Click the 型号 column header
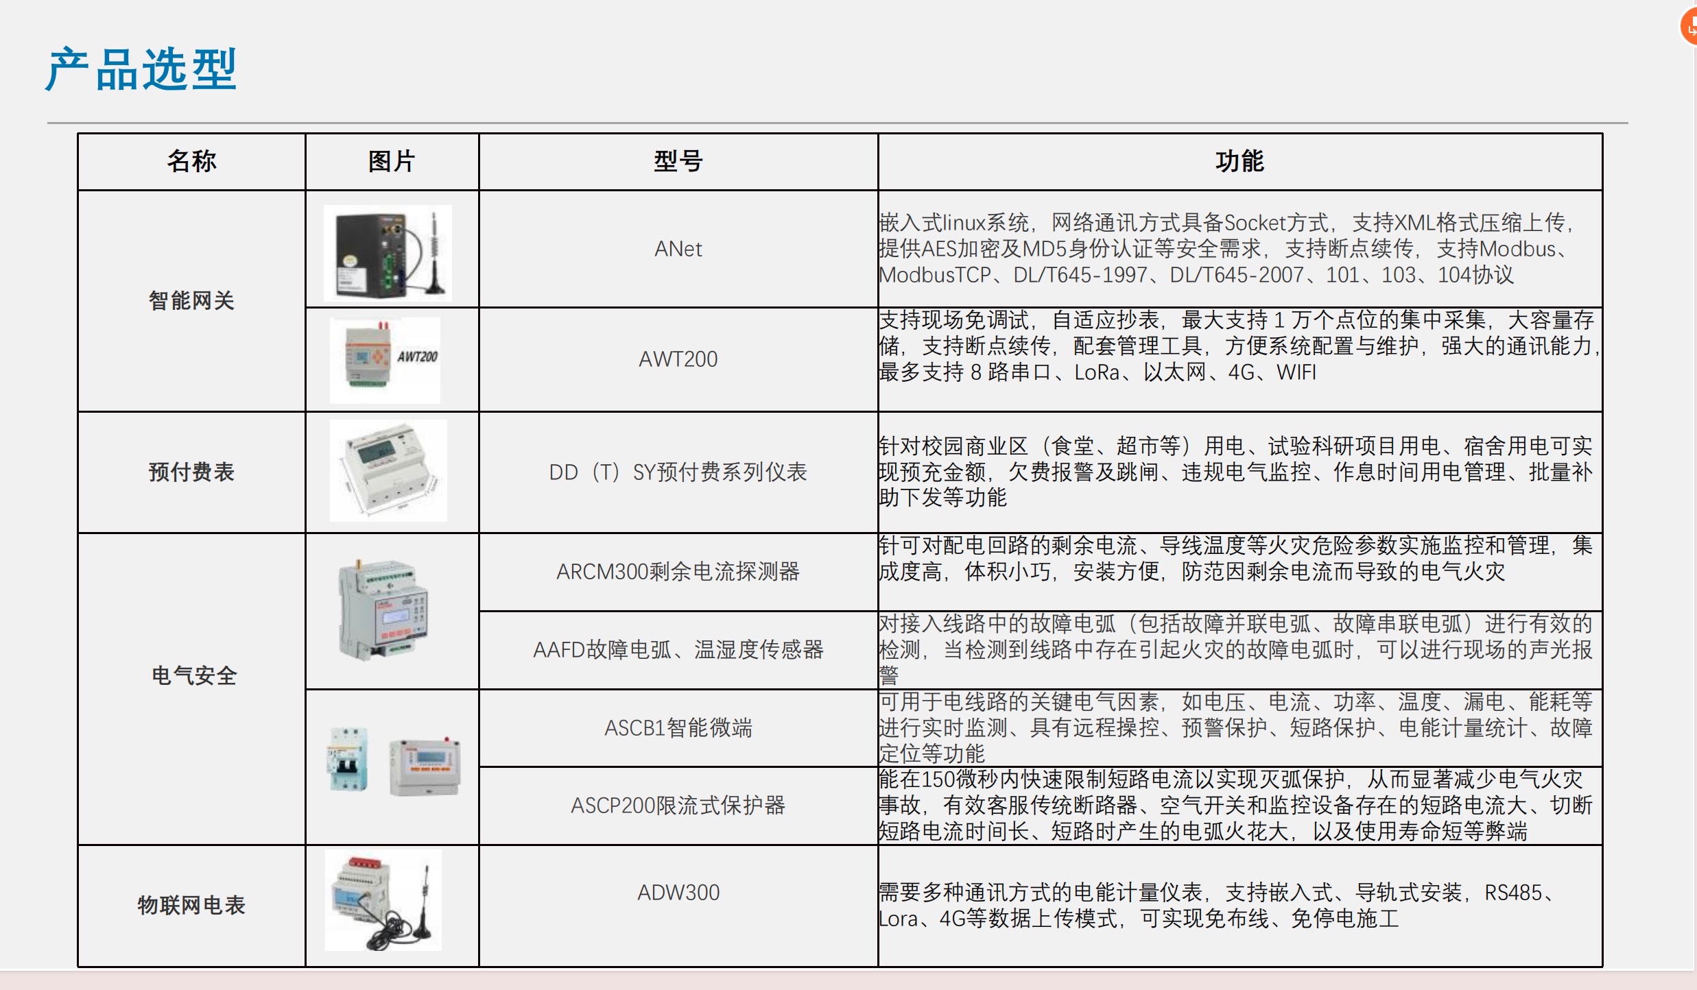1697x990 pixels. click(x=678, y=162)
